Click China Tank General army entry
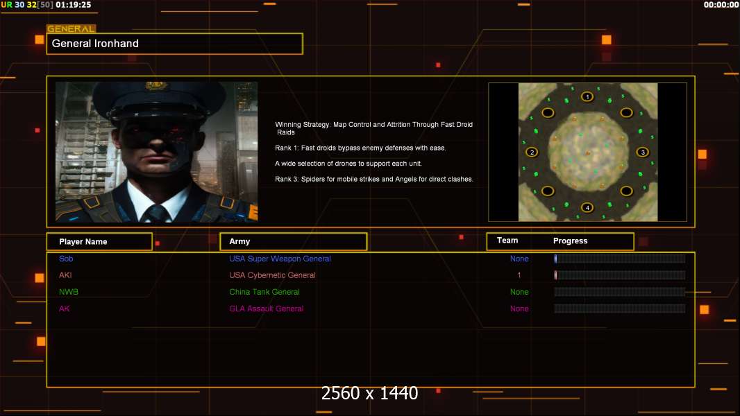The height and width of the screenshot is (416, 740). click(264, 292)
